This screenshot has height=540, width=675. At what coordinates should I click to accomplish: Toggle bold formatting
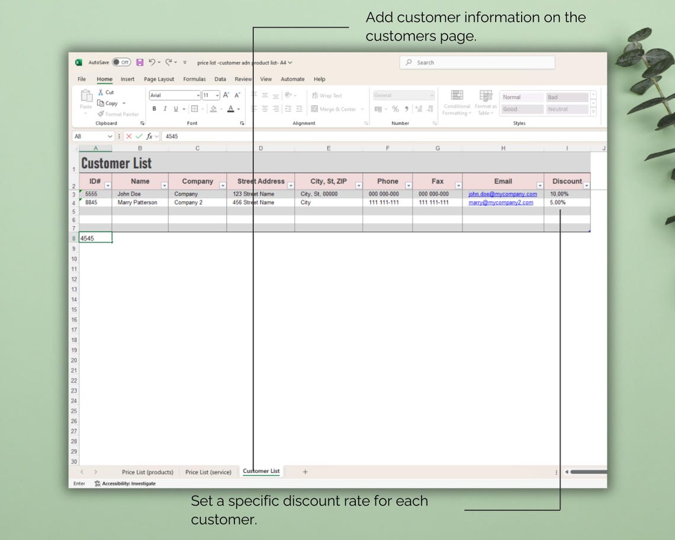154,109
